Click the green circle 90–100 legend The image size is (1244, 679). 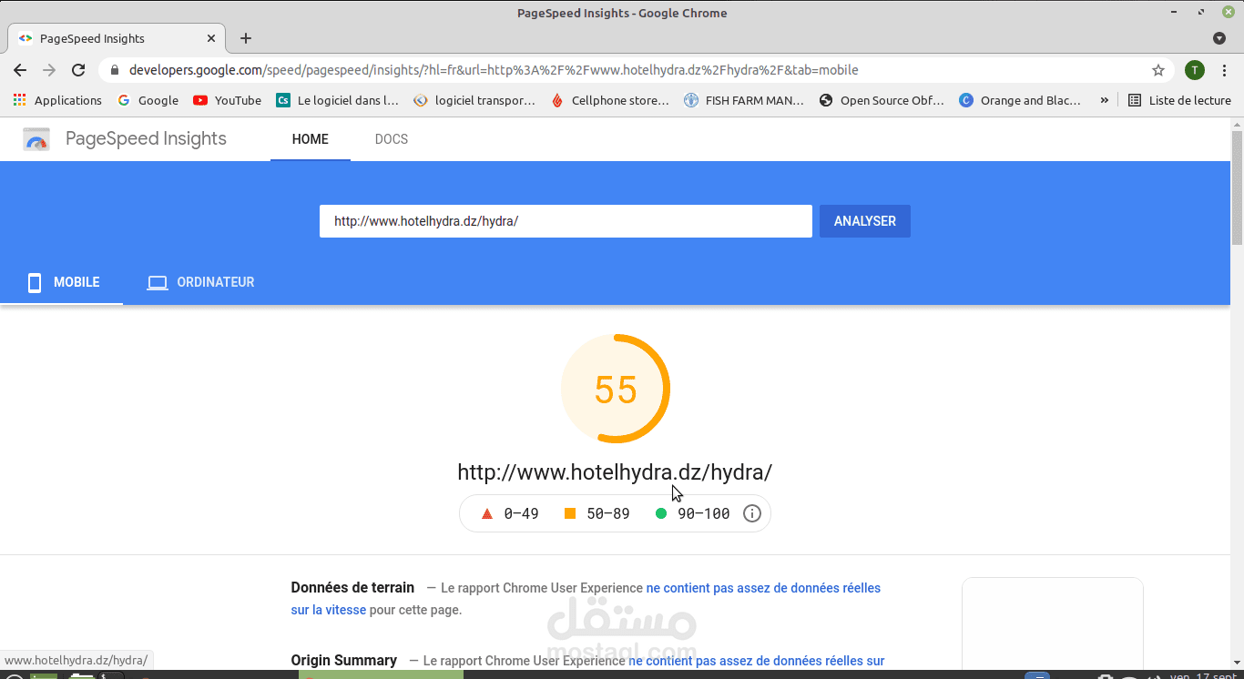tap(692, 513)
